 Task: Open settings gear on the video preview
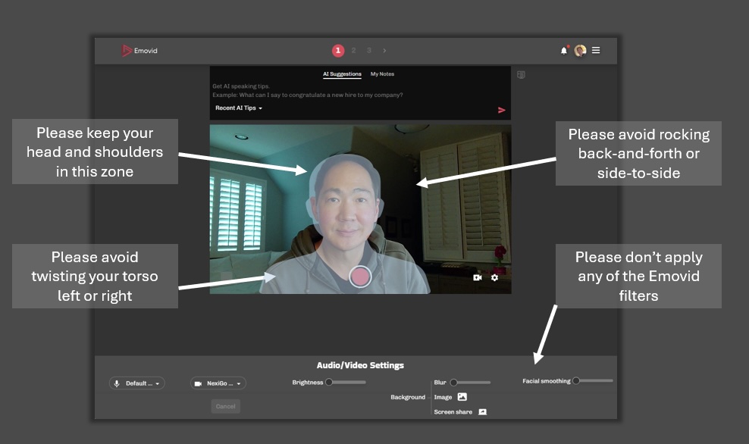click(x=494, y=277)
